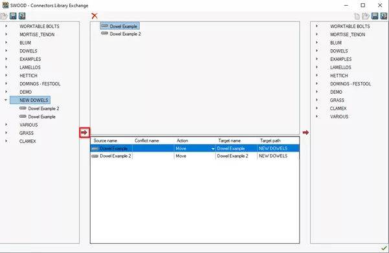The width and height of the screenshot is (389, 253).
Task: Select MORTISE_TENON in the left library tree
Action: (x=37, y=34)
